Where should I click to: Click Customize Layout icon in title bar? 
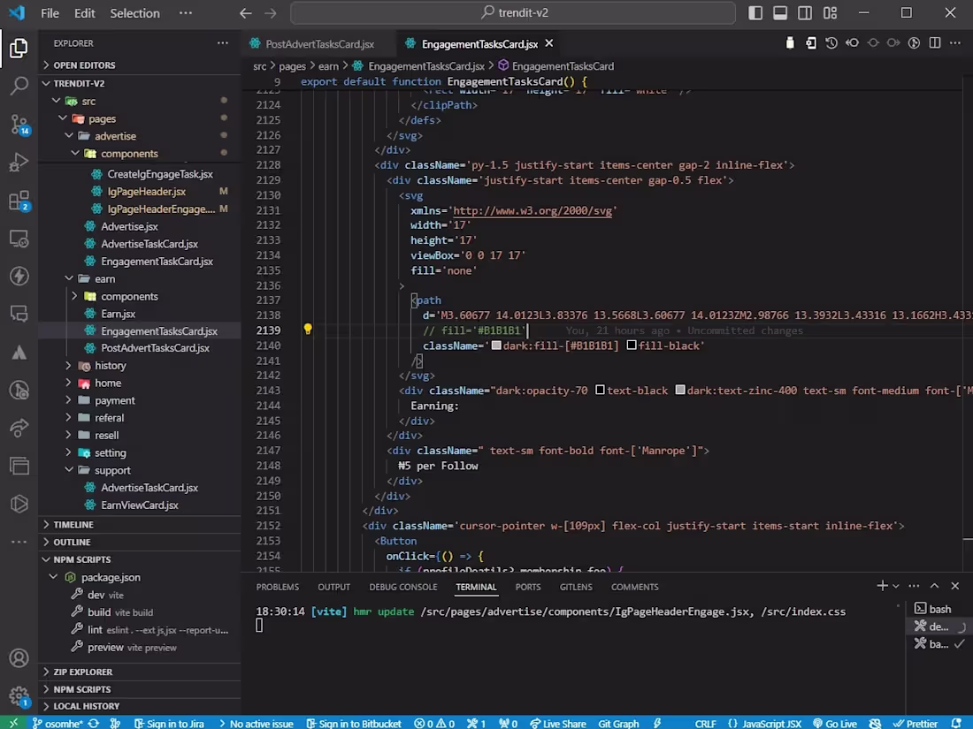click(831, 13)
